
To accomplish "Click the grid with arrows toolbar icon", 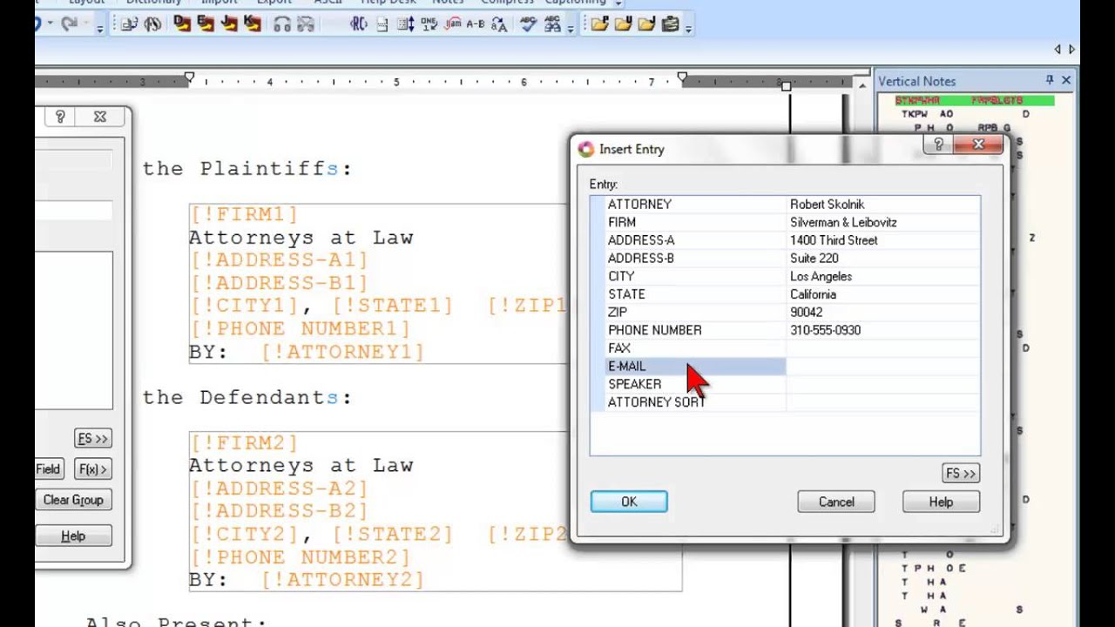I will pos(406,24).
